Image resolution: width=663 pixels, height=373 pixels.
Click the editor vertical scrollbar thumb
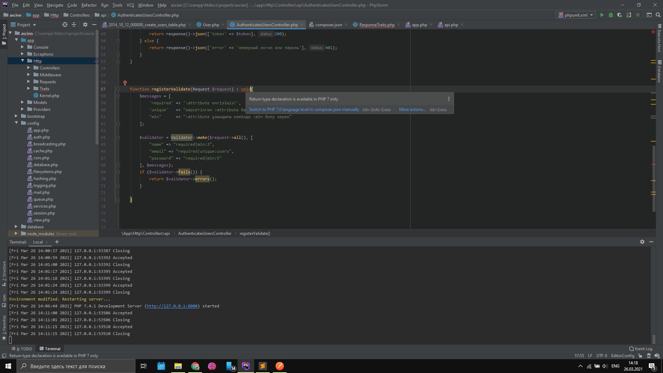(x=654, y=179)
